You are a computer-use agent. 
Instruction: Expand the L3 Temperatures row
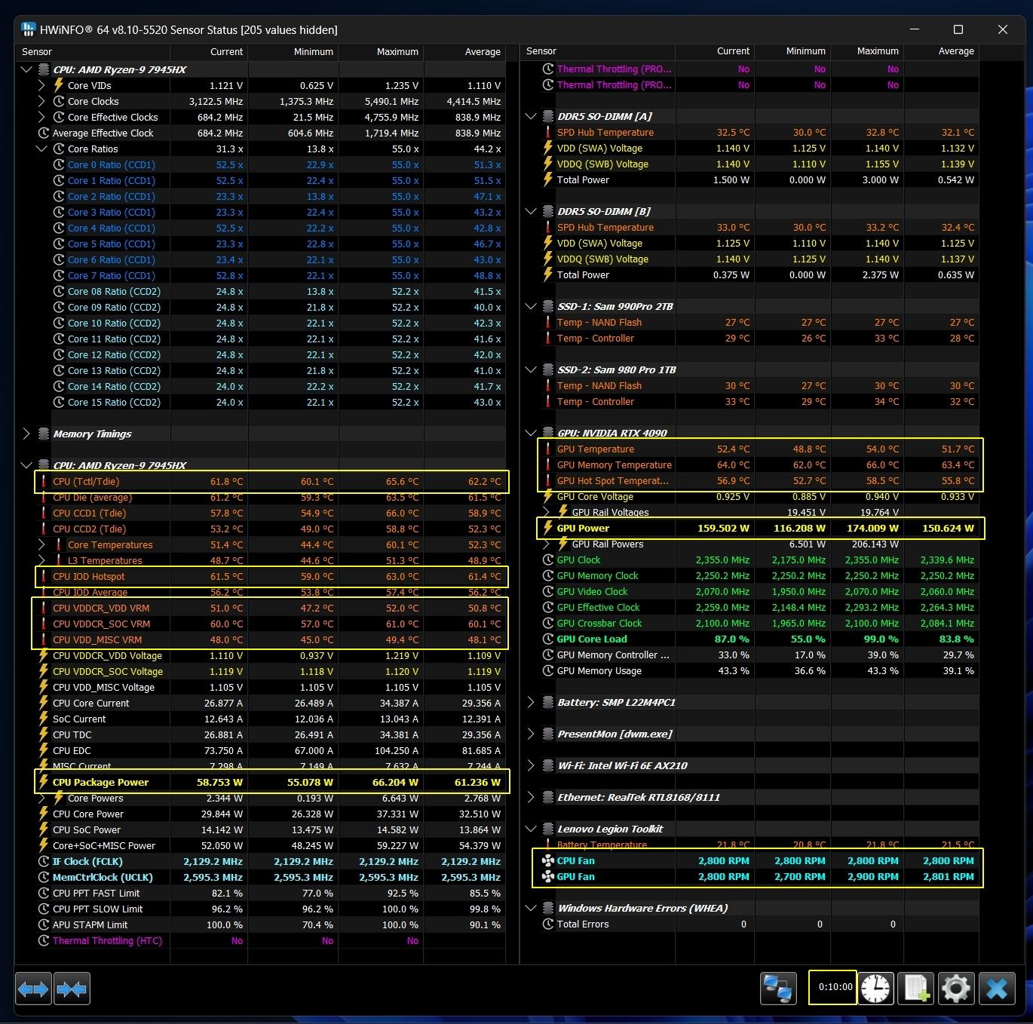point(41,560)
